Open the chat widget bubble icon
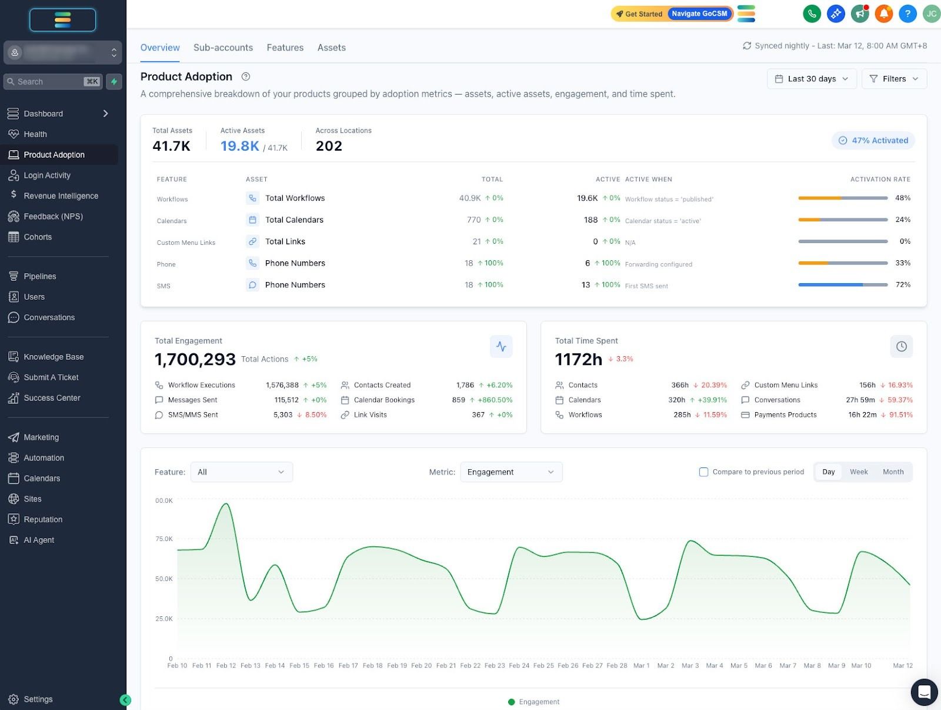The image size is (941, 710). pyautogui.click(x=924, y=692)
